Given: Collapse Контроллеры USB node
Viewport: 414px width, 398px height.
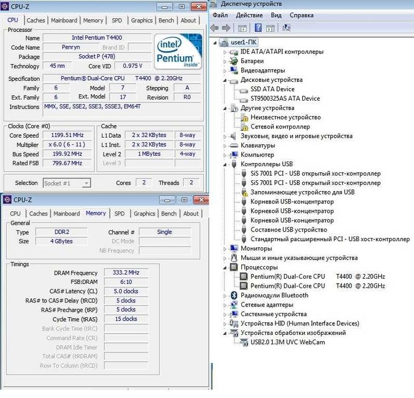Looking at the screenshot, I should coord(225,164).
